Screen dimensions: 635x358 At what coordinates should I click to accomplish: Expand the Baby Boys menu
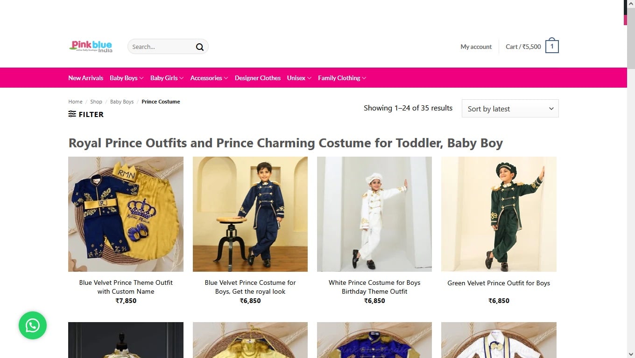pyautogui.click(x=127, y=78)
